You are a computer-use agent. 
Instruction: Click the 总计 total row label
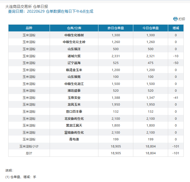29,153
